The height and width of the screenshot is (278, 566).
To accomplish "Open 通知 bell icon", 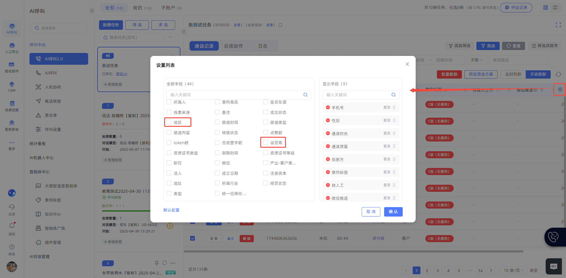I will (12, 226).
